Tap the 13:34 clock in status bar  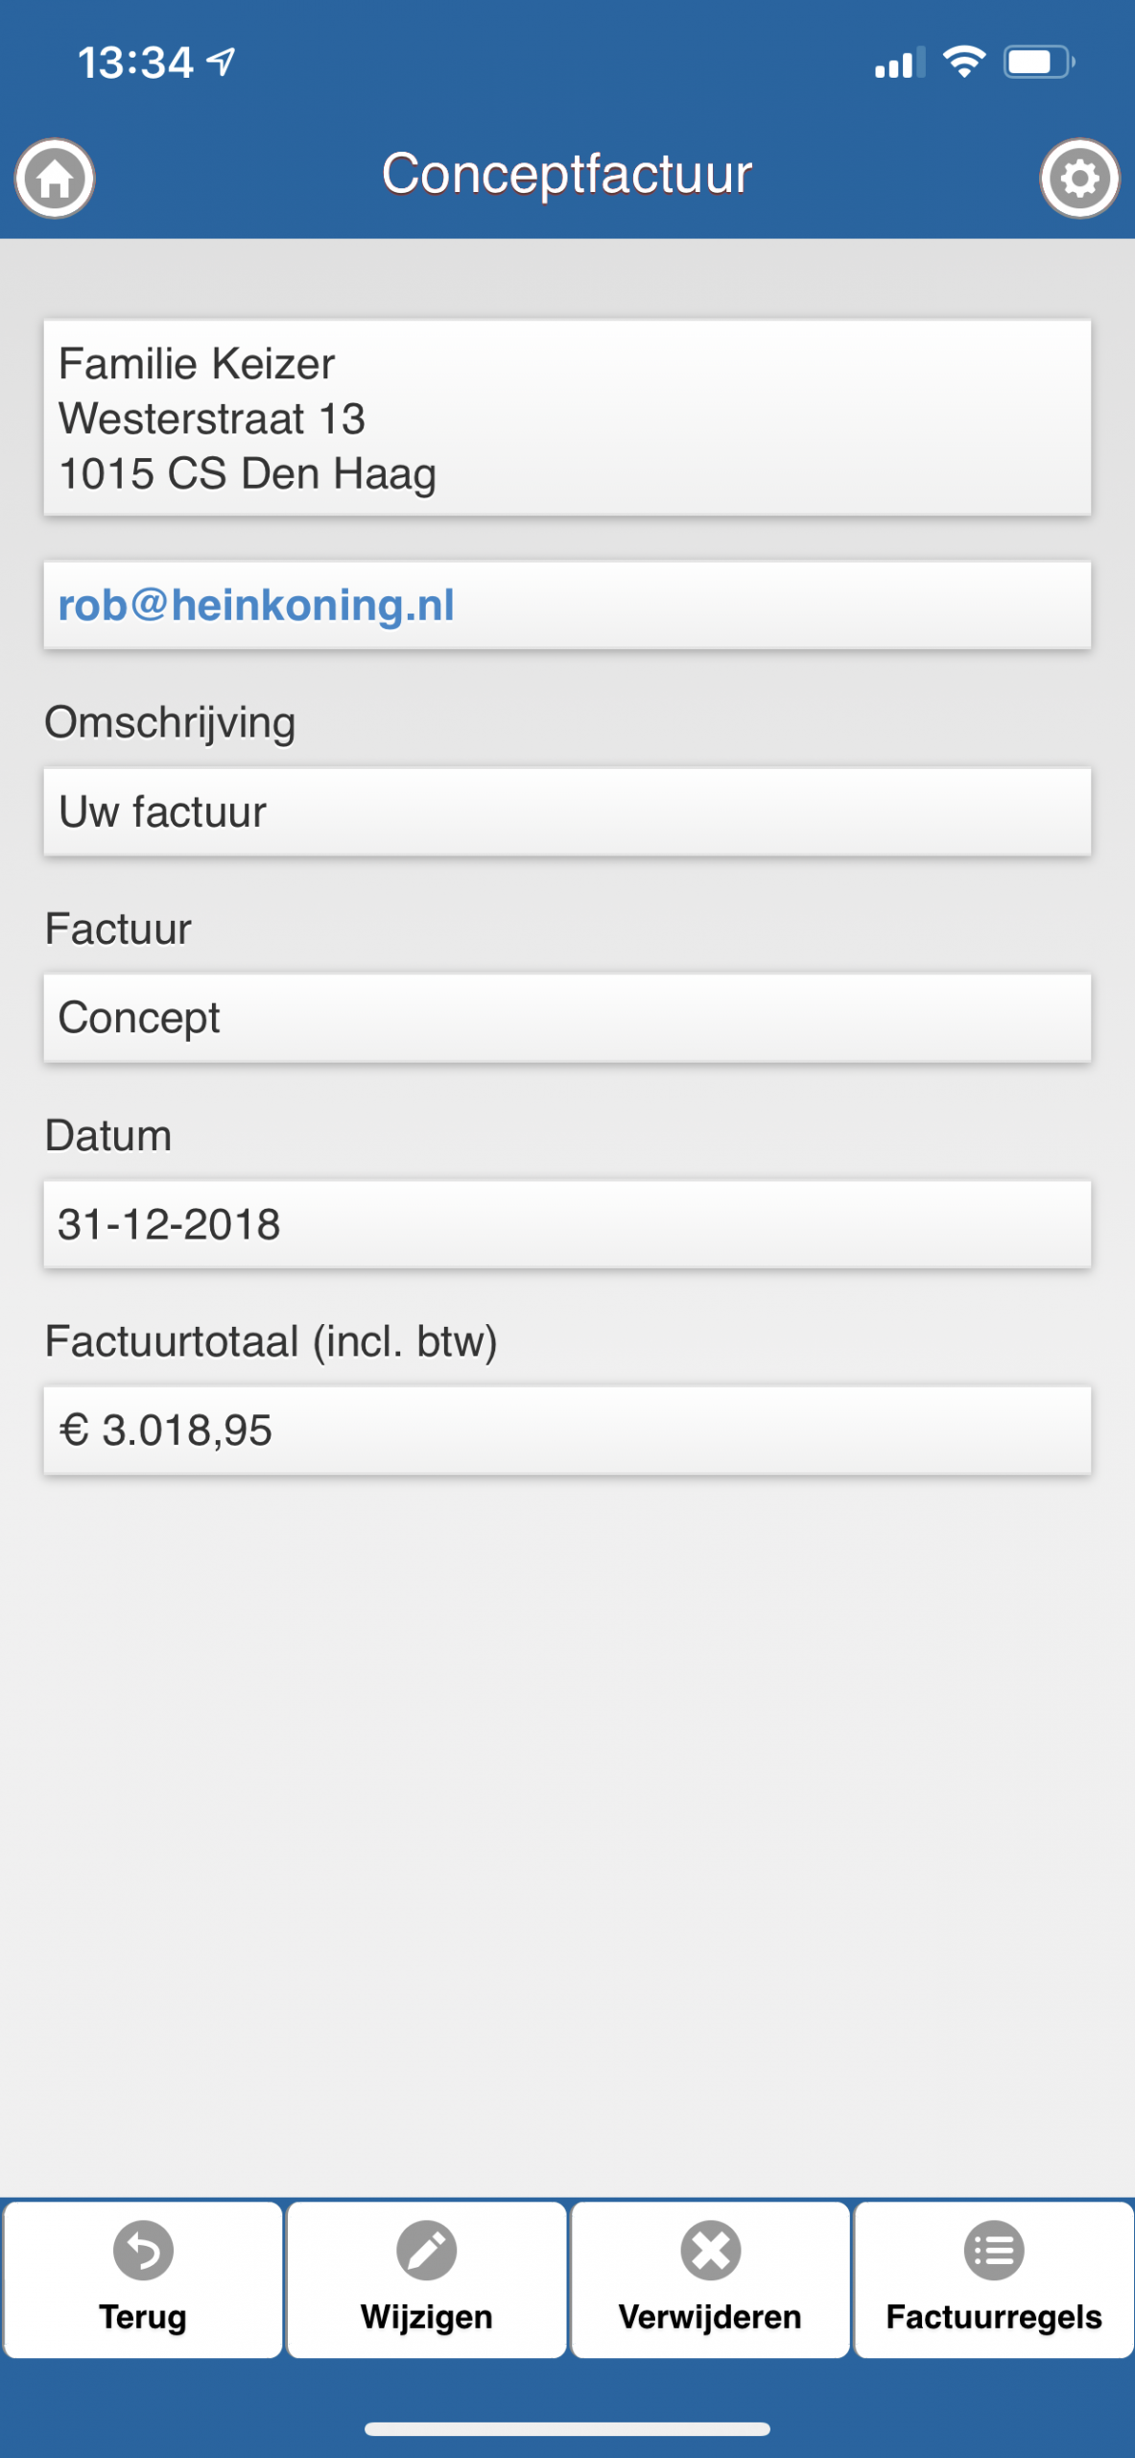point(135,63)
